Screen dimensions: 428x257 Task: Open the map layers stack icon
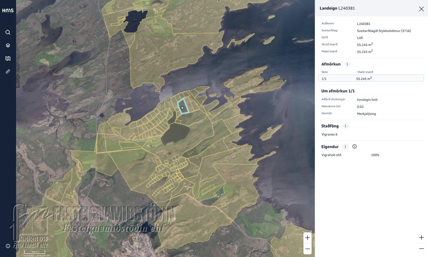(x=8, y=46)
